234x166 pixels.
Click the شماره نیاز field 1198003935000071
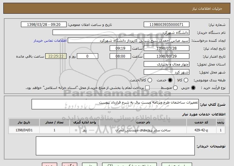(x=167, y=25)
